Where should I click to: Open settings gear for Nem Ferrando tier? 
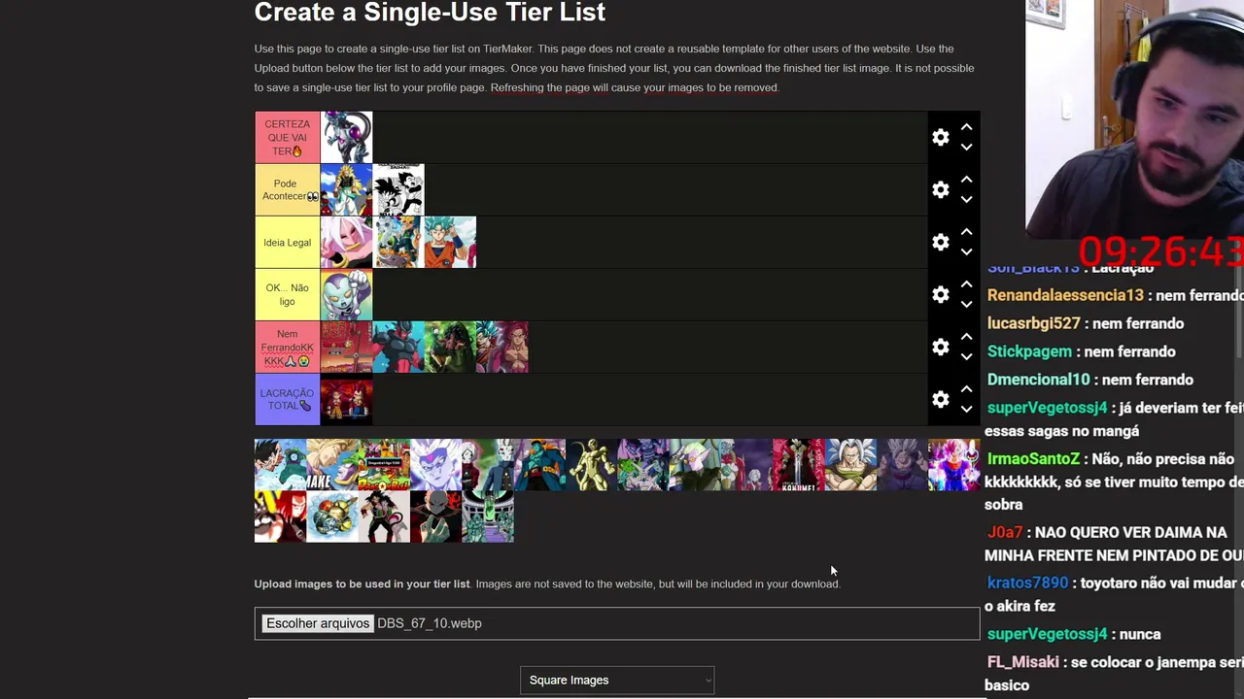940,348
